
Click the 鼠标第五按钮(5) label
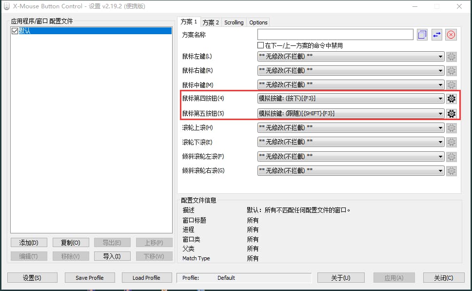click(x=203, y=113)
